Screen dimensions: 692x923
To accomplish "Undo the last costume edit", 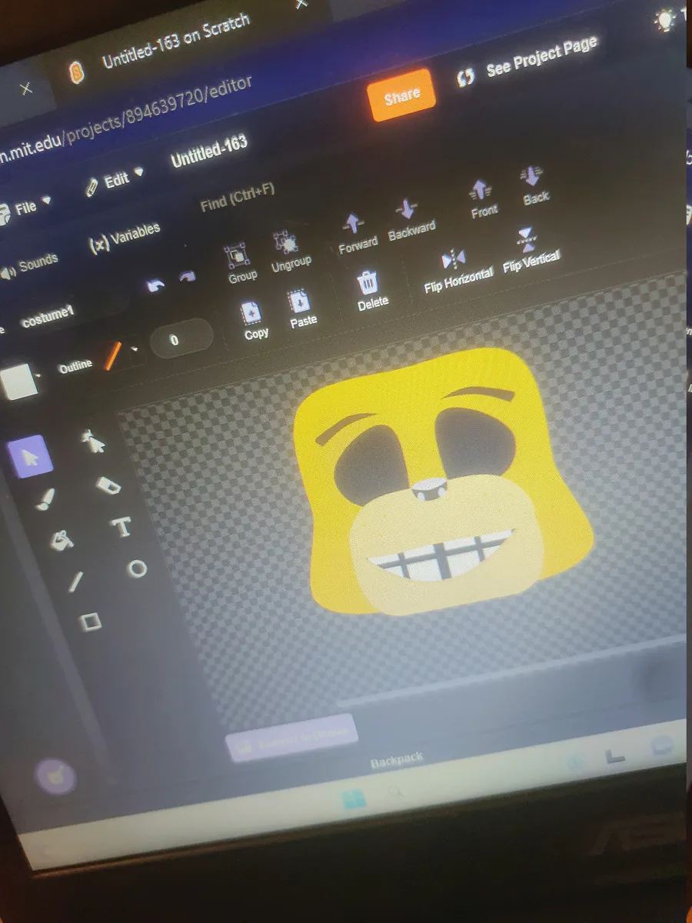I will 156,286.
